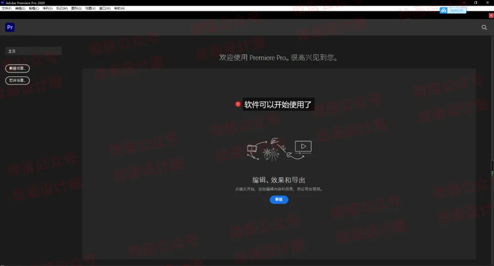The height and width of the screenshot is (266, 494).
Task: Click the title bar Pr app icon
Action: click(x=3, y=3)
